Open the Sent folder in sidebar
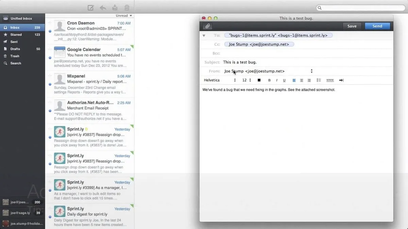Image resolution: width=408 pixels, height=229 pixels. point(22,42)
